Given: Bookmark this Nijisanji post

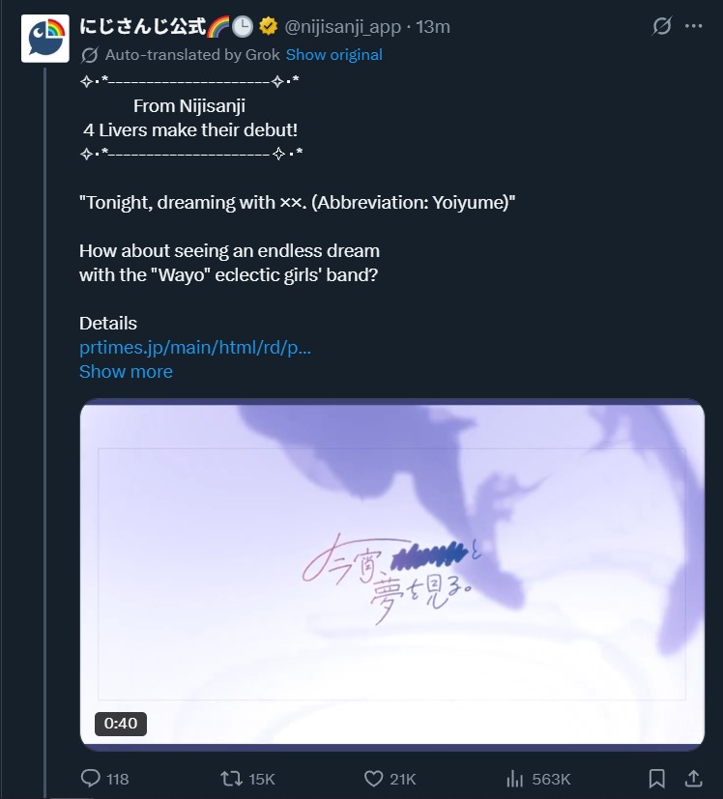Looking at the screenshot, I should [656, 778].
